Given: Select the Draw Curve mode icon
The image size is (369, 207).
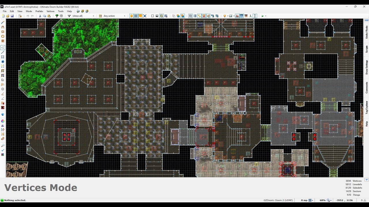Looking at the screenshot, I should pos(3,27).
